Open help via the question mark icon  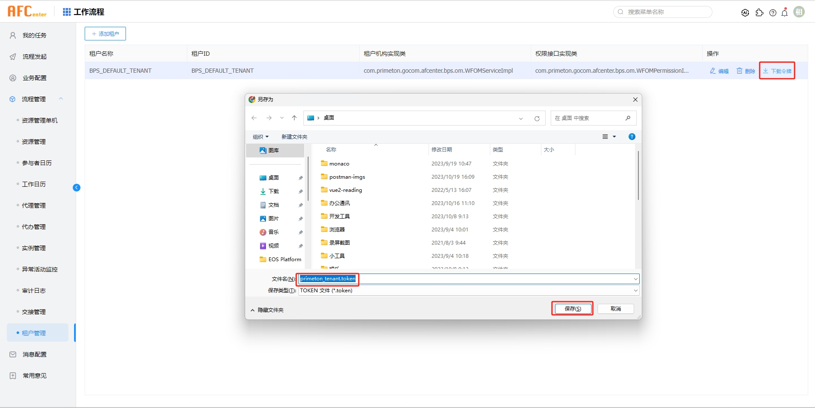point(772,12)
